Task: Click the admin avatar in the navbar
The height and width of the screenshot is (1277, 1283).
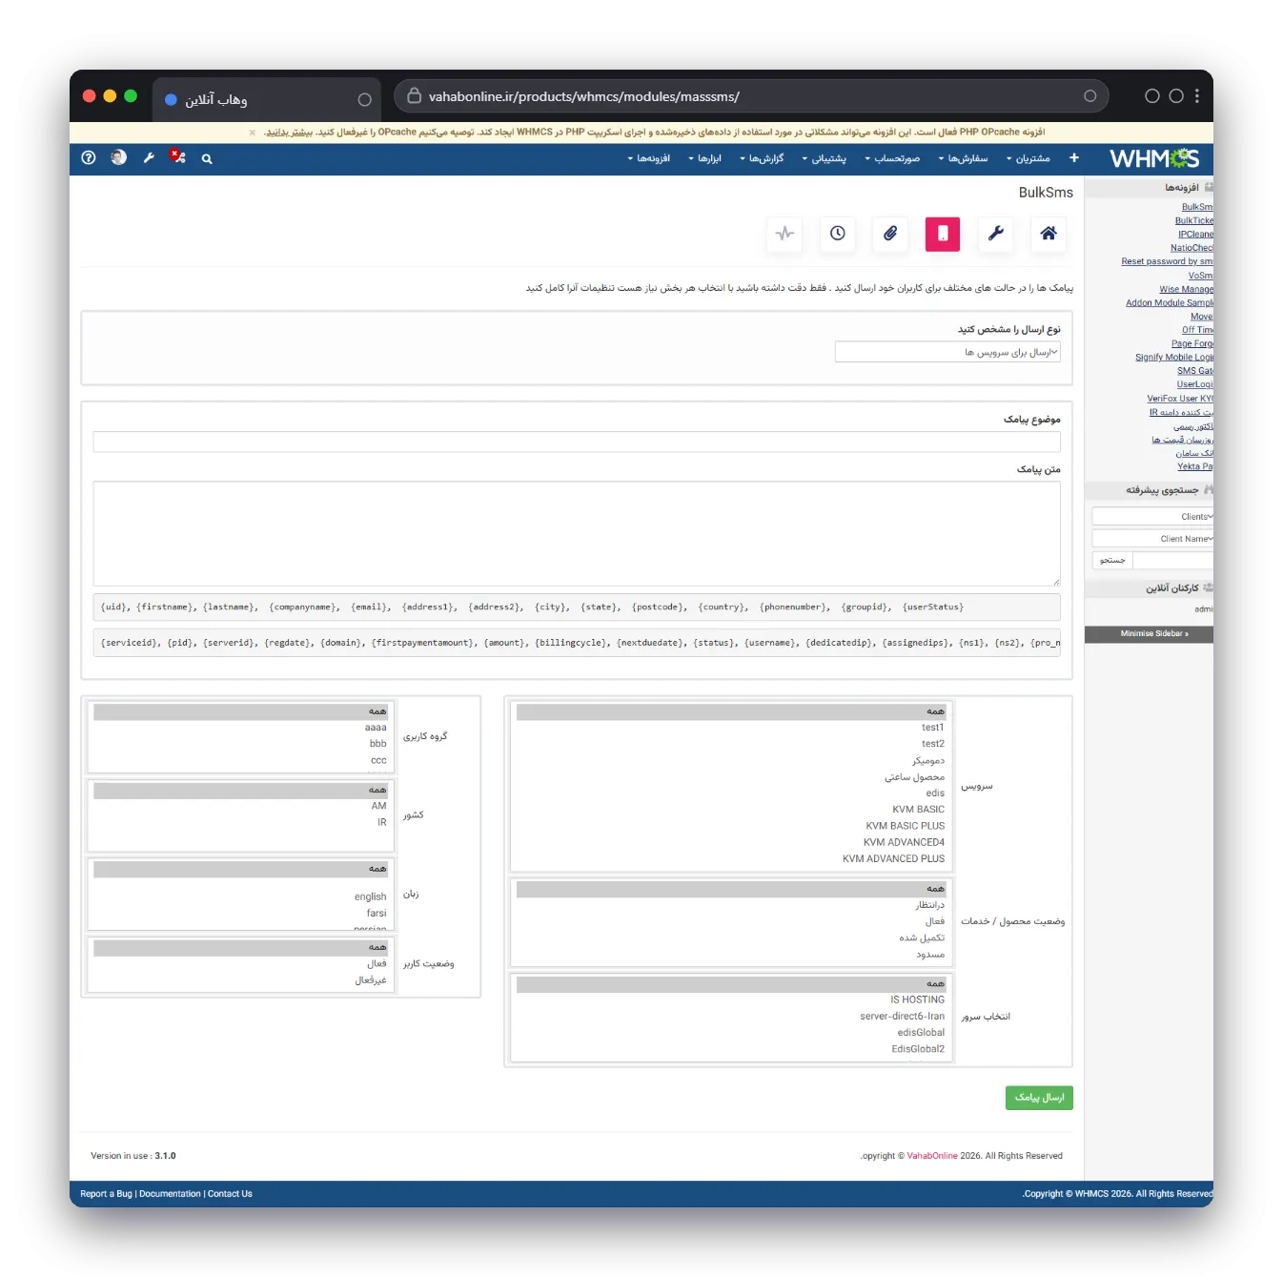Action: tap(118, 157)
